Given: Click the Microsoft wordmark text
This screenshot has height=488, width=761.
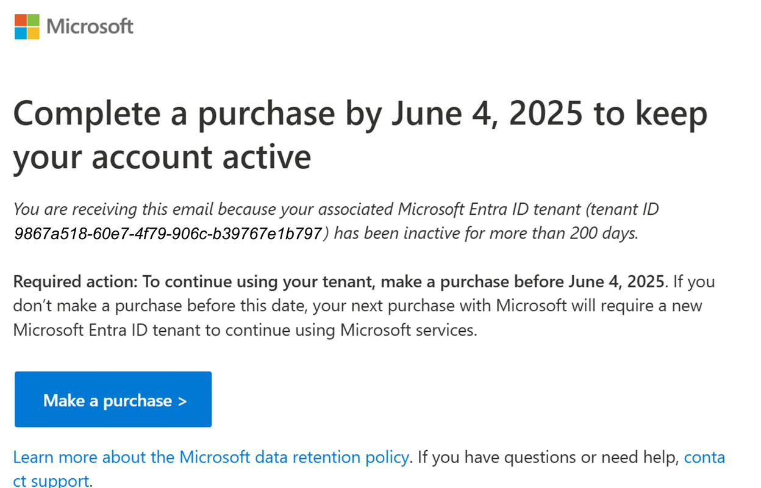Looking at the screenshot, I should click(x=90, y=27).
